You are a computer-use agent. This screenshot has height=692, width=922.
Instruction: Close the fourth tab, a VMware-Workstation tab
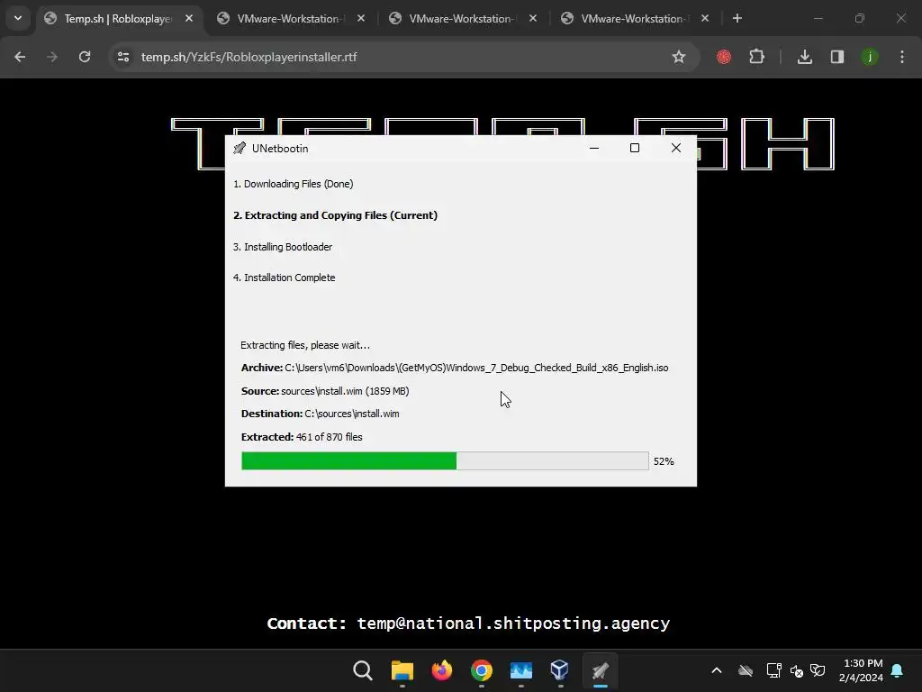click(705, 18)
